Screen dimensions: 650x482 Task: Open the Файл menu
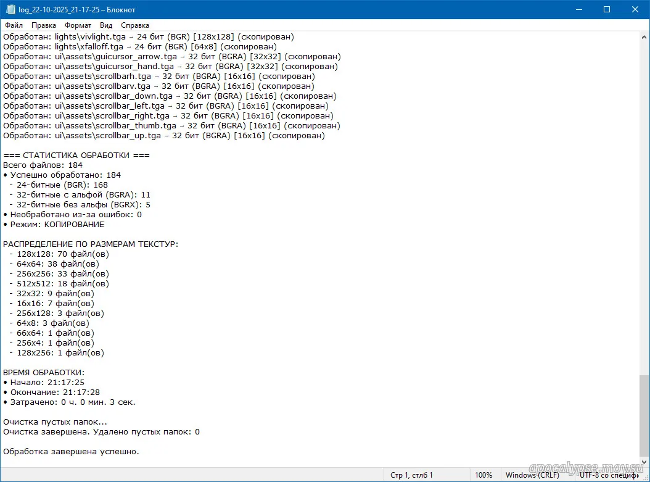coord(14,25)
